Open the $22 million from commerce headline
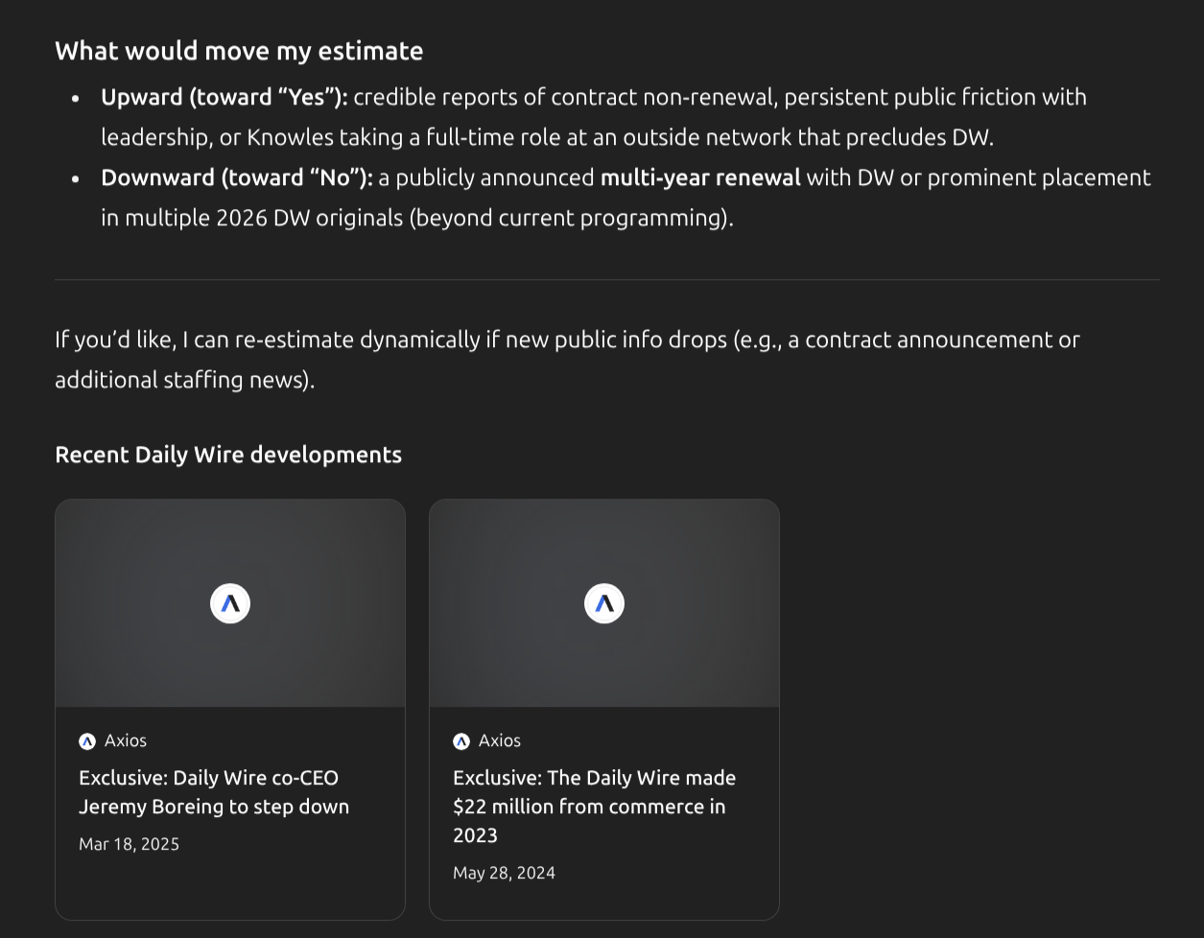The height and width of the screenshot is (938, 1204). tap(594, 806)
